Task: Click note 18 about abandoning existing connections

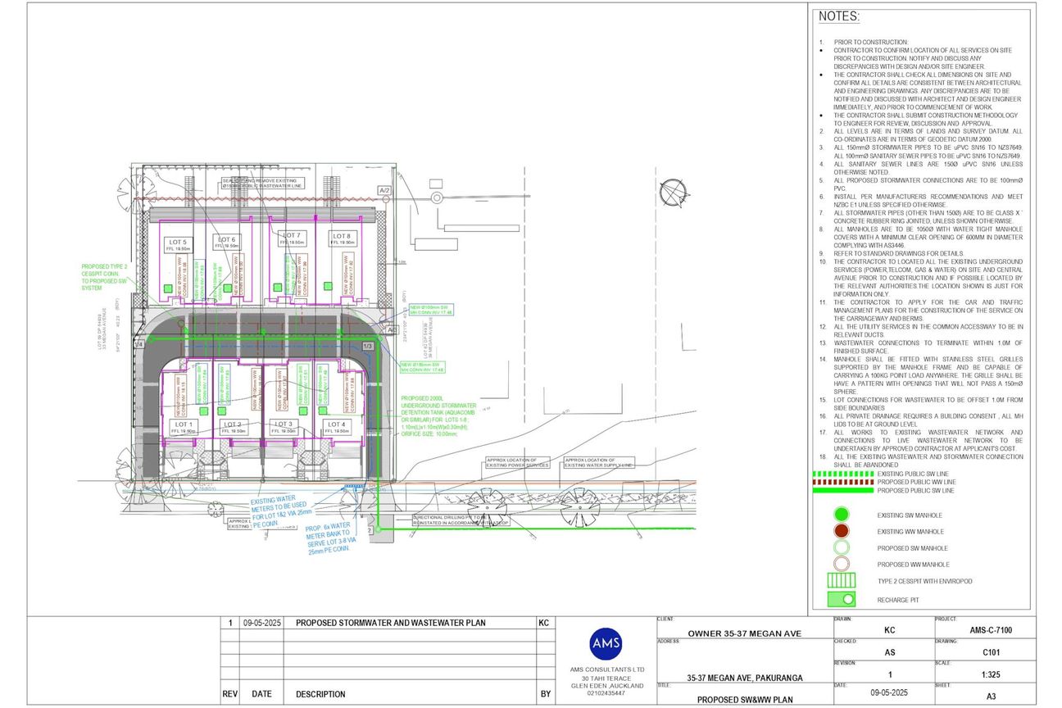Action: click(x=921, y=461)
